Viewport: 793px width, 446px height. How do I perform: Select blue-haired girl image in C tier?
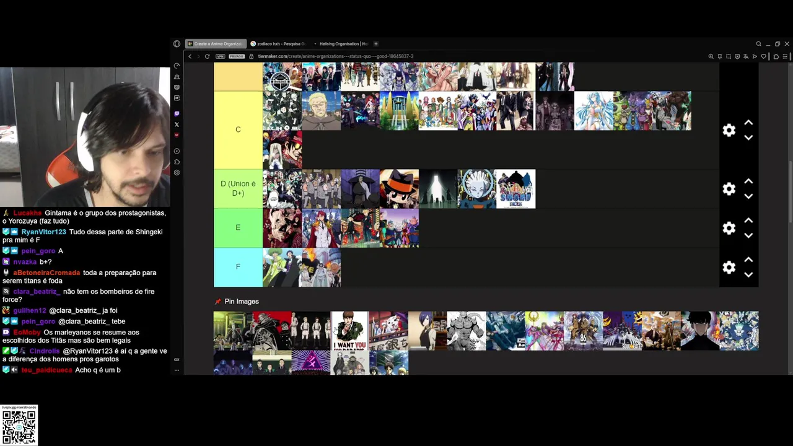click(594, 111)
